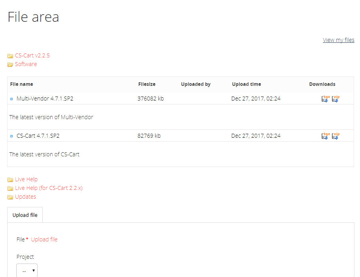Collapse the Software folder
The height and width of the screenshot is (277, 360).
point(26,64)
